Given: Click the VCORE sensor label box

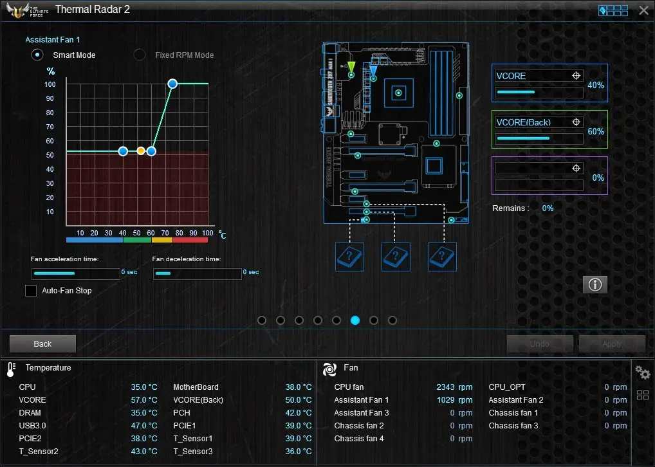Looking at the screenshot, I should (539, 76).
